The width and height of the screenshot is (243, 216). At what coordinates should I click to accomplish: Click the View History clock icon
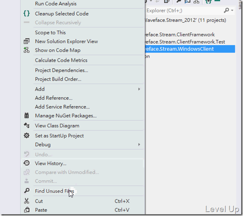[x=26, y=163]
